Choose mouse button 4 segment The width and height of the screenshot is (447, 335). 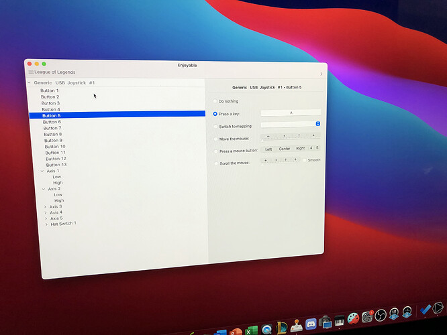311,148
